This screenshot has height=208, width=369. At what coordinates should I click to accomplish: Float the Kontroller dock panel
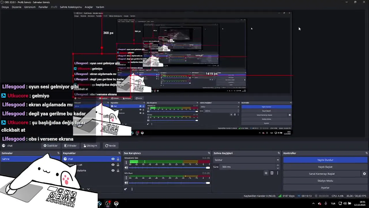pos(366,153)
